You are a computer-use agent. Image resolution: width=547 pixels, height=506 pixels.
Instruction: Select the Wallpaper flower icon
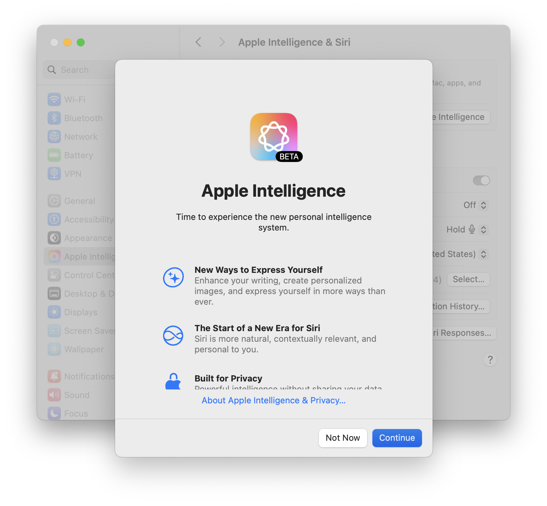(x=54, y=349)
